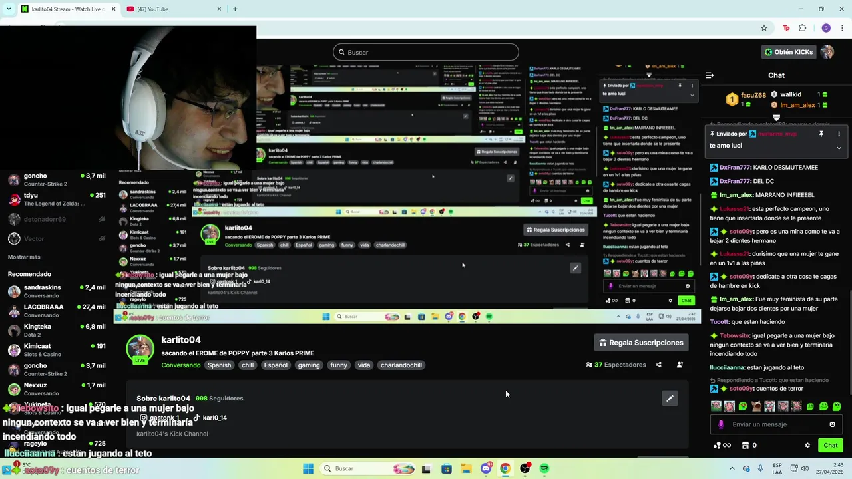Bookmark page with star icon

coord(764,28)
